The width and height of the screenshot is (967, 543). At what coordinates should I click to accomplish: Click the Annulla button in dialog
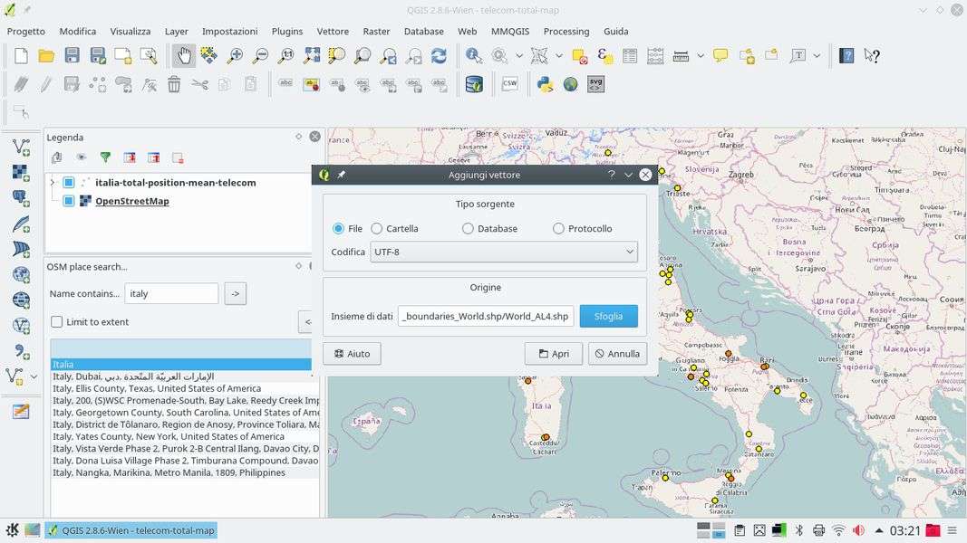click(x=616, y=354)
